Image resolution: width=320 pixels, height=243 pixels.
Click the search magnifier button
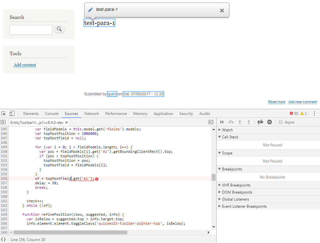click(x=59, y=29)
